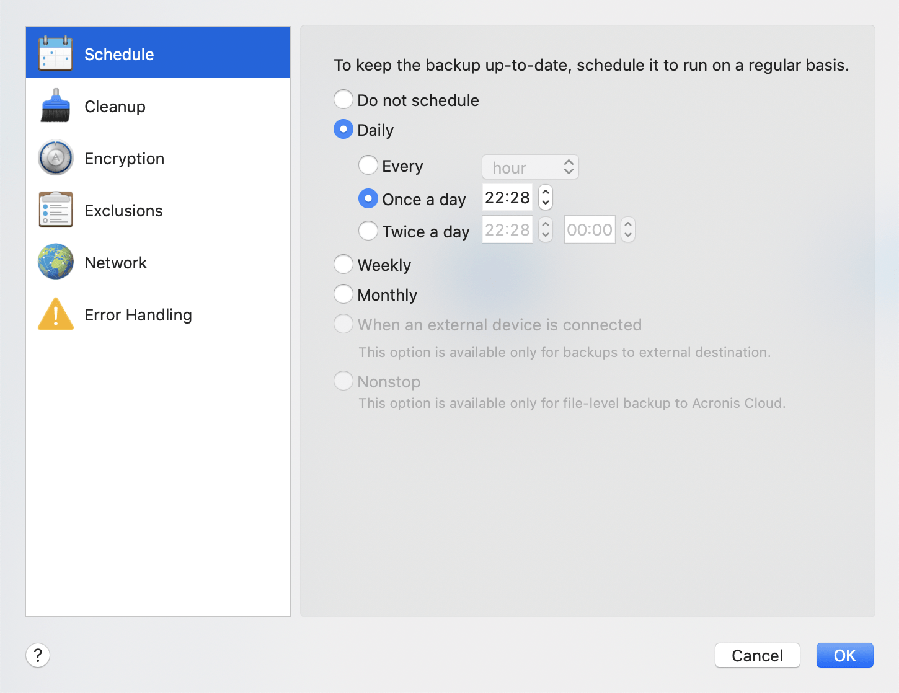
Task: Click the Once a day time field
Action: [507, 197]
